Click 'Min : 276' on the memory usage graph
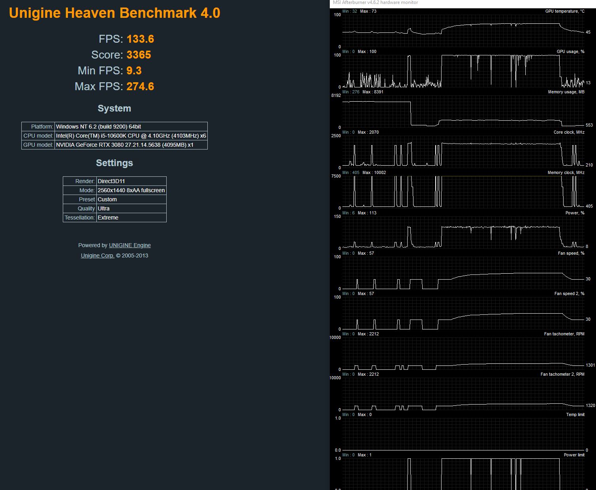 point(351,92)
